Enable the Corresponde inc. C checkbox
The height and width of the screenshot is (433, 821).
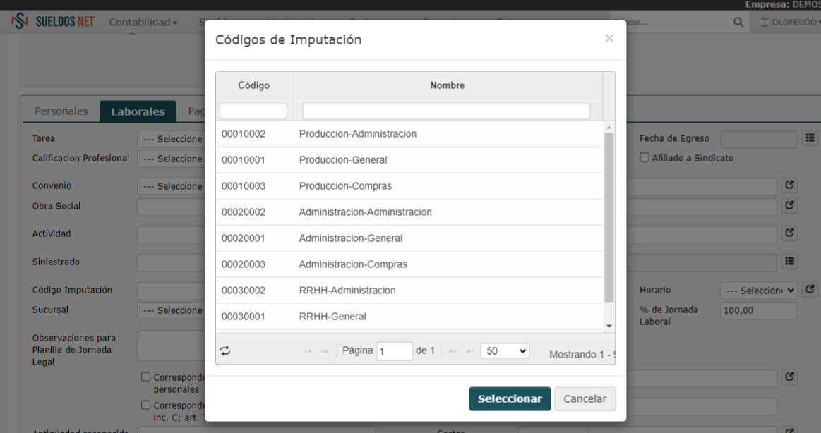146,405
